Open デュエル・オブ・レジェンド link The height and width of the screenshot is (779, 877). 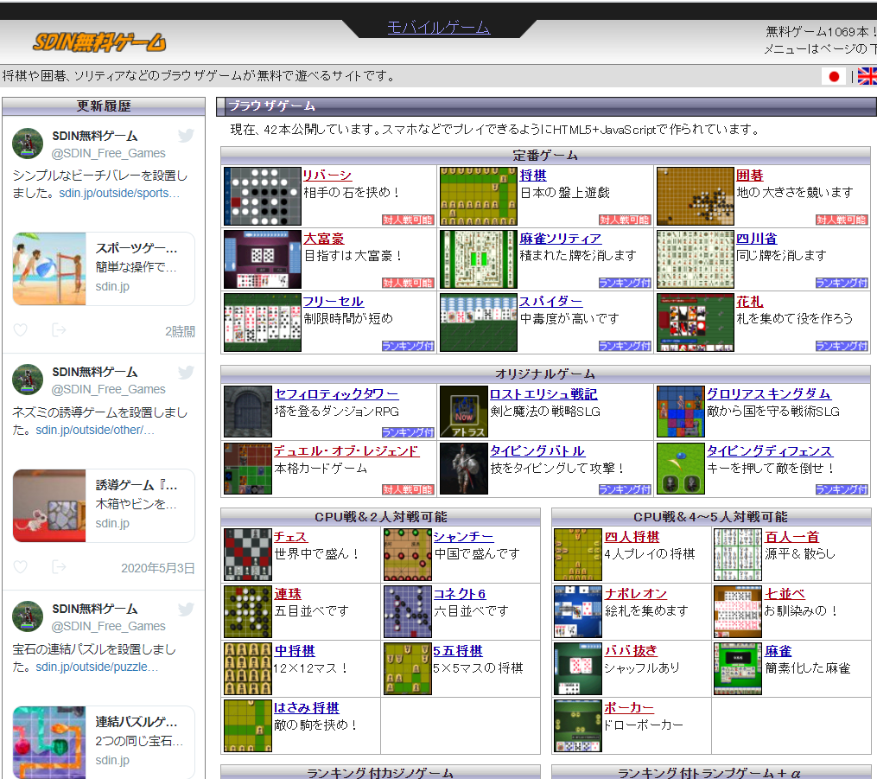coord(346,451)
